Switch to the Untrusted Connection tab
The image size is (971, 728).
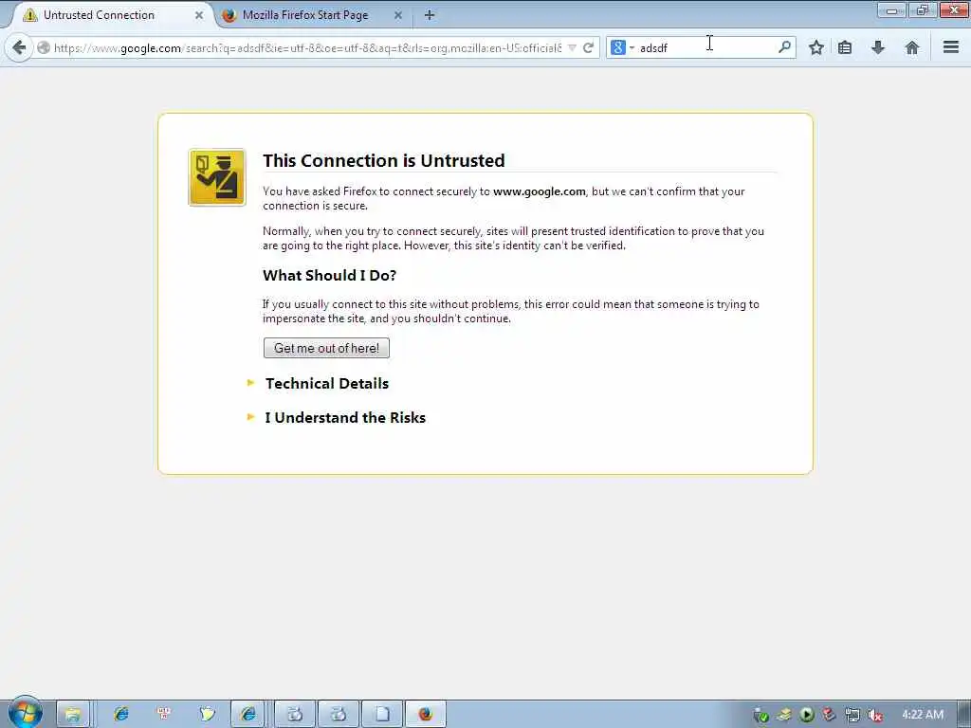click(110, 15)
